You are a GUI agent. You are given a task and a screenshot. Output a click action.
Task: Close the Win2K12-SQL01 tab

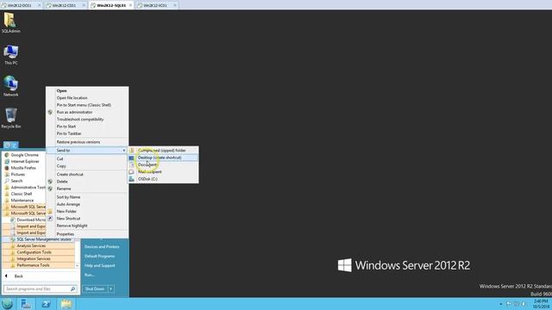(x=130, y=5)
